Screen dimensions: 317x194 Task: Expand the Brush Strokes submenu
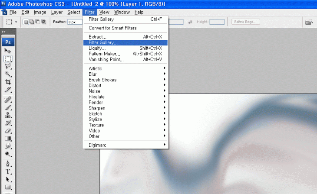[x=125, y=80]
